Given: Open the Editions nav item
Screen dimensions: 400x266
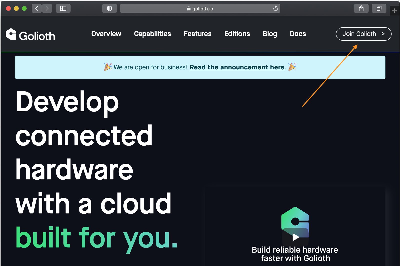Looking at the screenshot, I should pyautogui.click(x=237, y=34).
